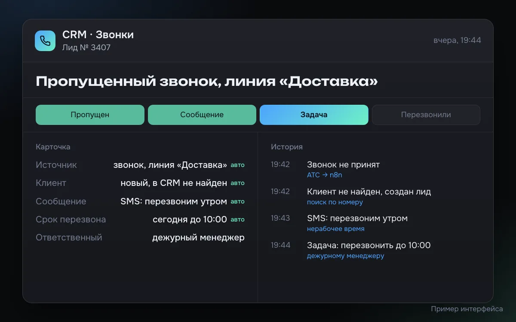Click the phone app icon in header
The image size is (516, 322).
45,41
